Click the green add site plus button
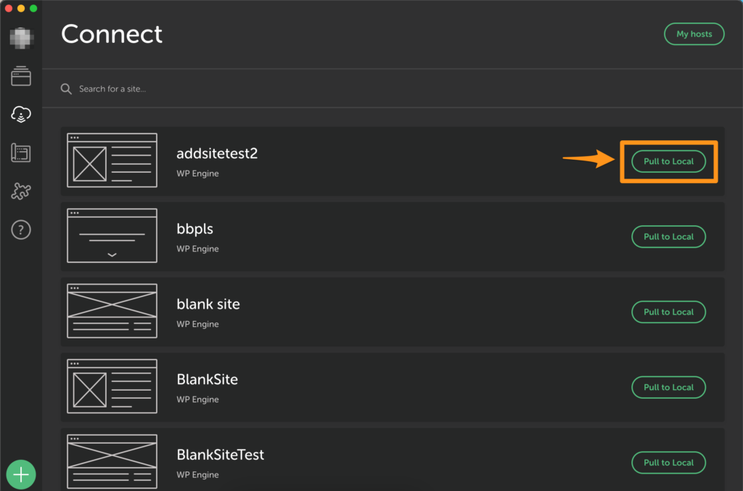The width and height of the screenshot is (743, 491). [x=21, y=475]
